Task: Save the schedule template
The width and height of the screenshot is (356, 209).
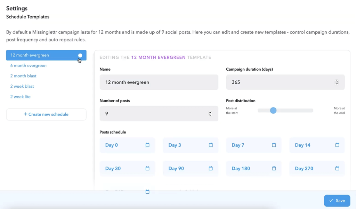Action: pos(337,201)
